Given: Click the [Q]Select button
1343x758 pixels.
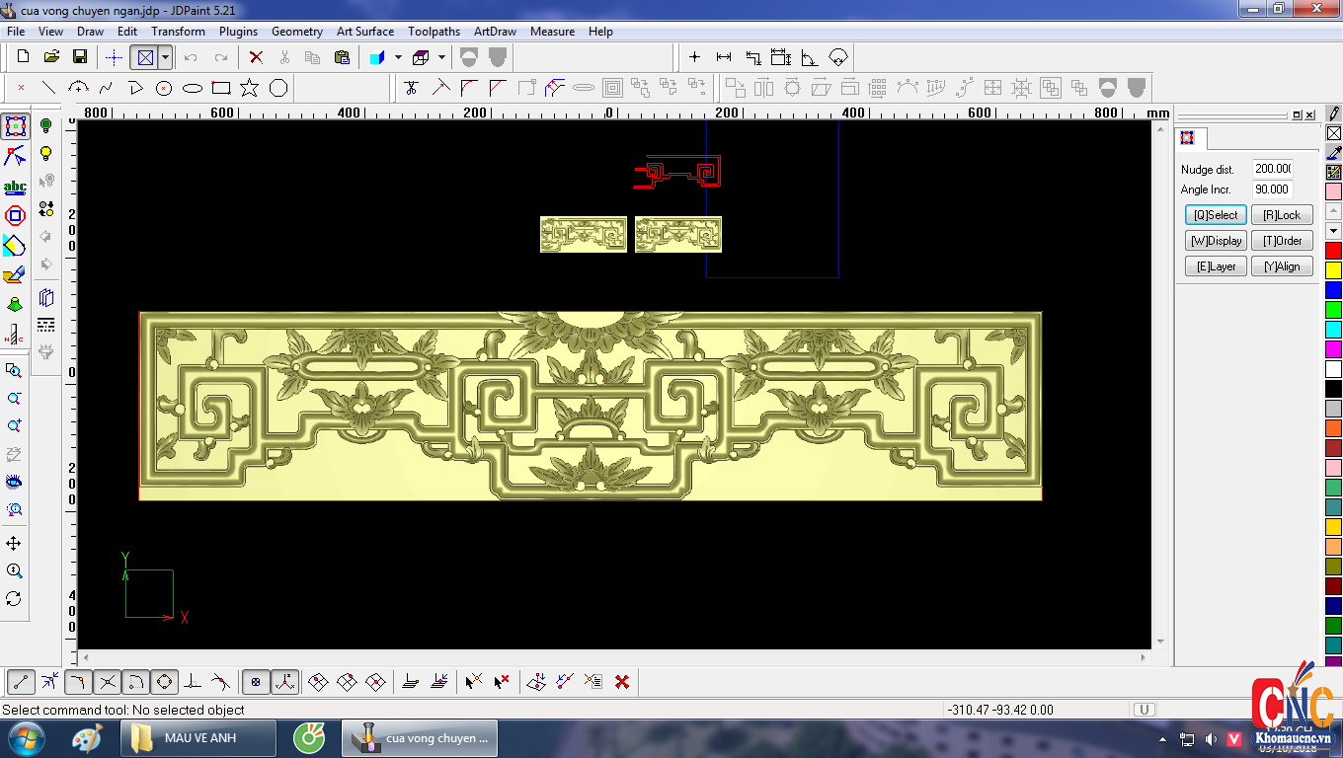Looking at the screenshot, I should point(1216,215).
